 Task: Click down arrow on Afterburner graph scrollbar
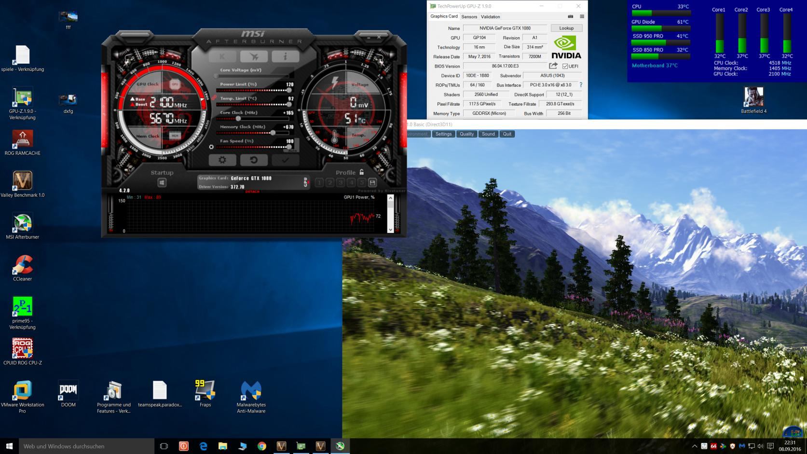[x=391, y=230]
